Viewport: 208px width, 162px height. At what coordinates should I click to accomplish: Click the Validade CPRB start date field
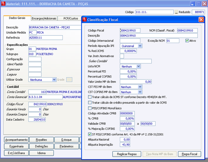pos(127,124)
